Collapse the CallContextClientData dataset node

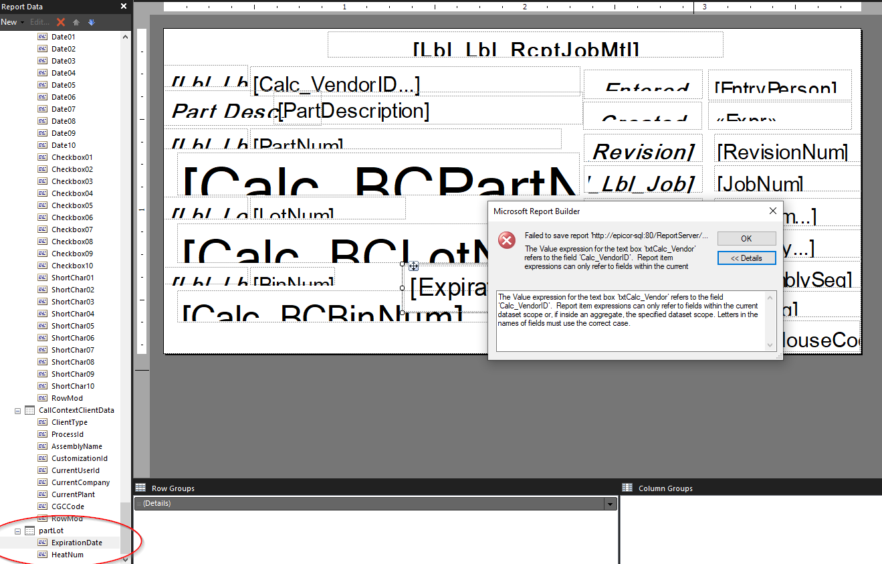click(x=18, y=410)
